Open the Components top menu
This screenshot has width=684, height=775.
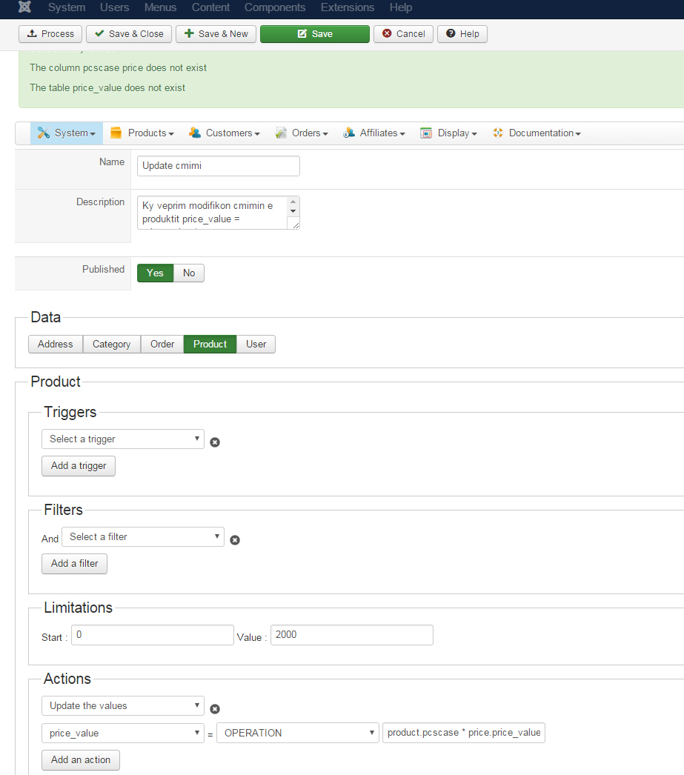click(x=275, y=7)
